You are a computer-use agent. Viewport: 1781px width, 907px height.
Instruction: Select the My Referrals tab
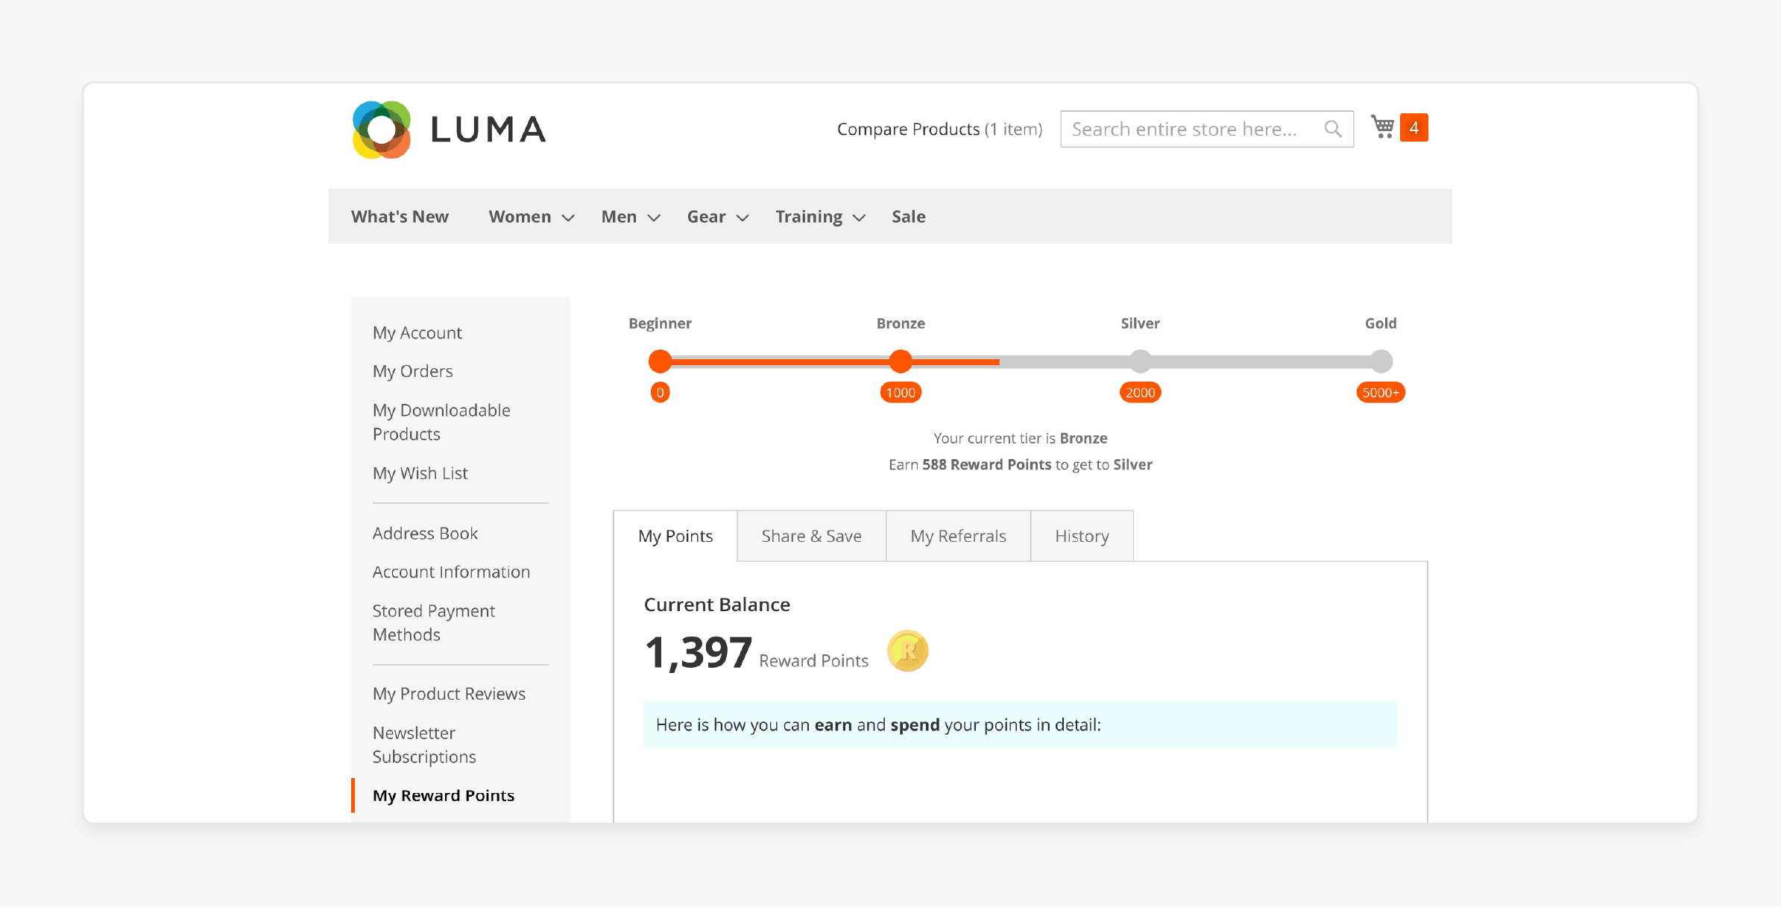click(x=958, y=536)
